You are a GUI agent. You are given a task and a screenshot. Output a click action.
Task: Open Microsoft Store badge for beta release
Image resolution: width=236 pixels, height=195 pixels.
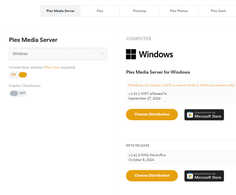coord(204,176)
